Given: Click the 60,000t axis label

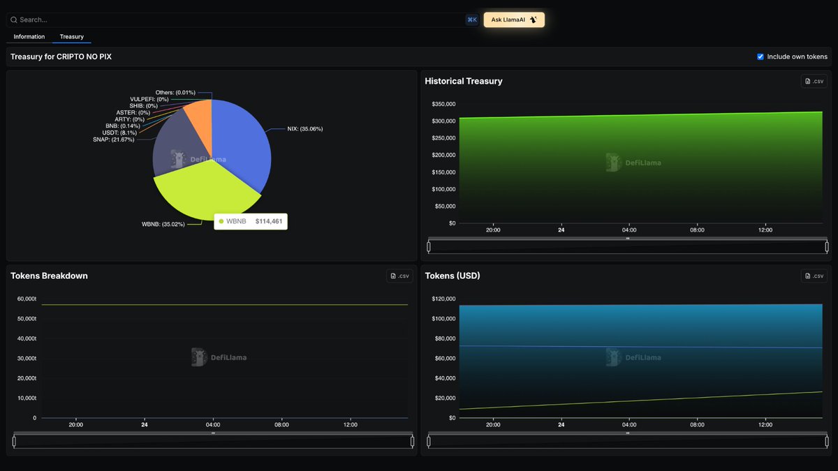Looking at the screenshot, I should tap(26, 299).
